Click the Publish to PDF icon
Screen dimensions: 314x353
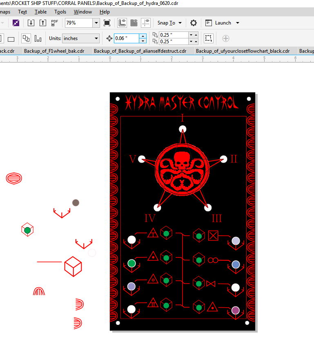55,23
